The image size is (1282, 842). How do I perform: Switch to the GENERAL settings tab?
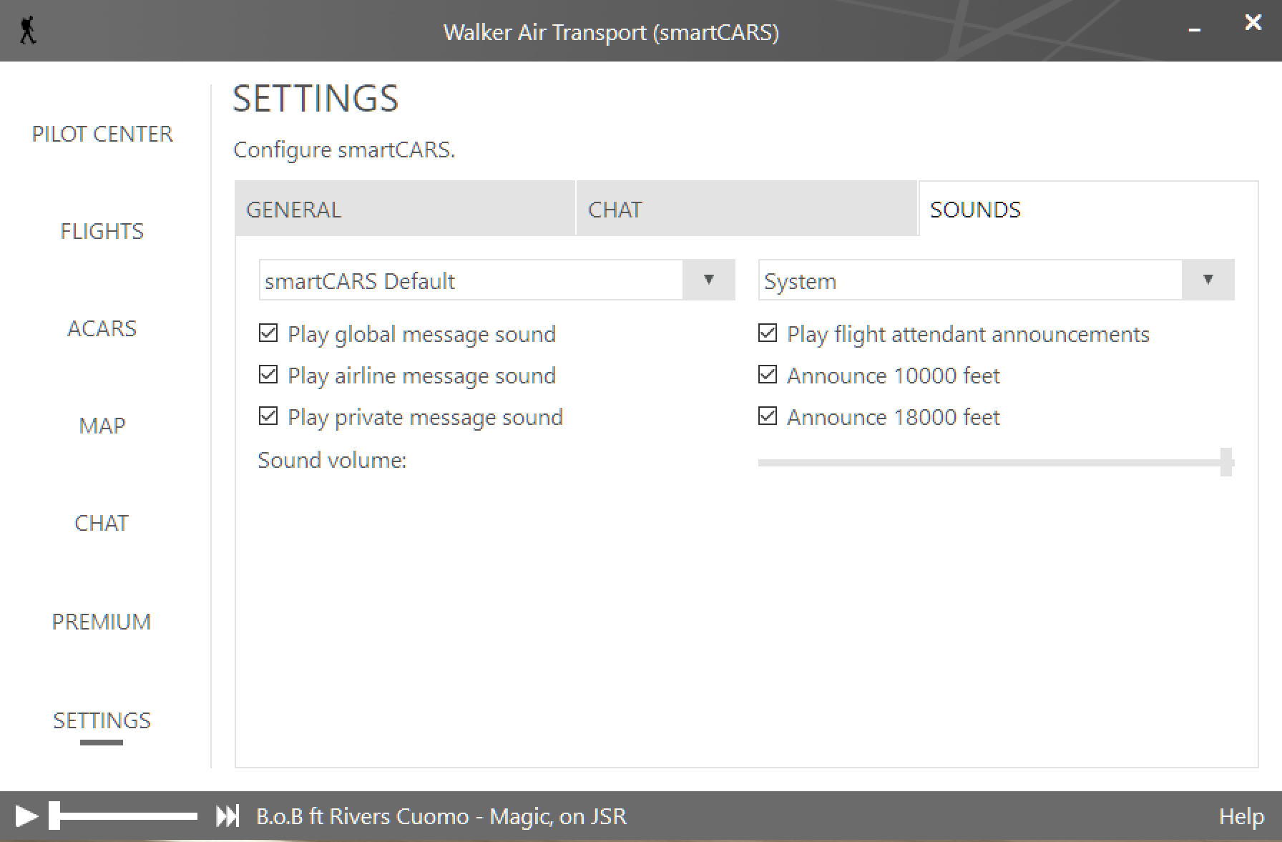coord(405,209)
